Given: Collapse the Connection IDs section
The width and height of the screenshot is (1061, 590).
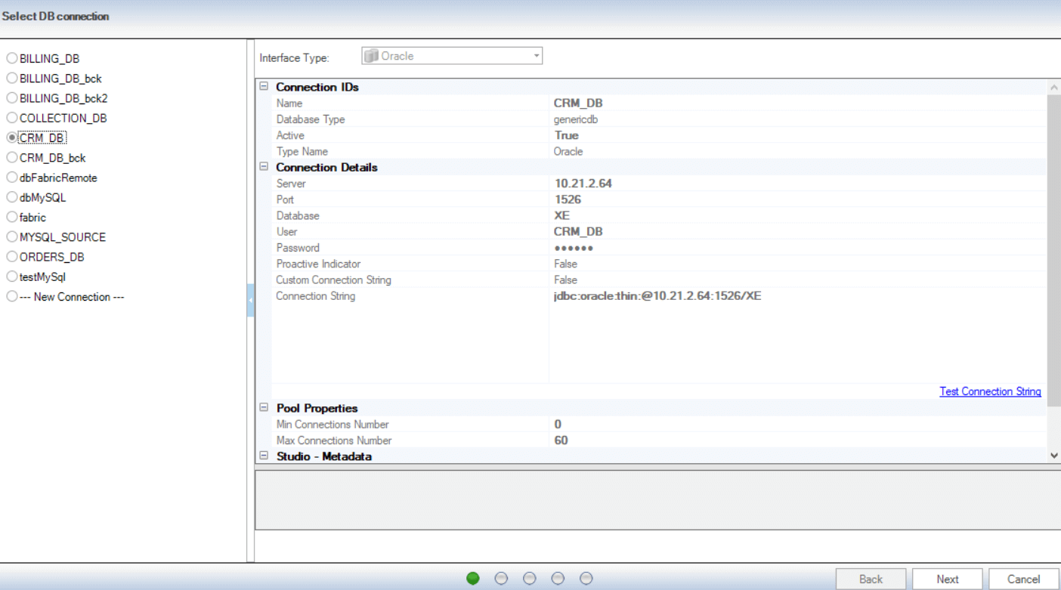Looking at the screenshot, I should pyautogui.click(x=264, y=87).
